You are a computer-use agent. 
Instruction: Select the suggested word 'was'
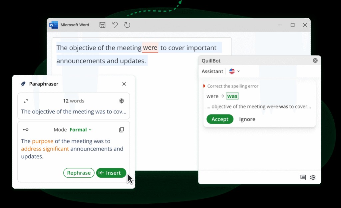point(232,96)
